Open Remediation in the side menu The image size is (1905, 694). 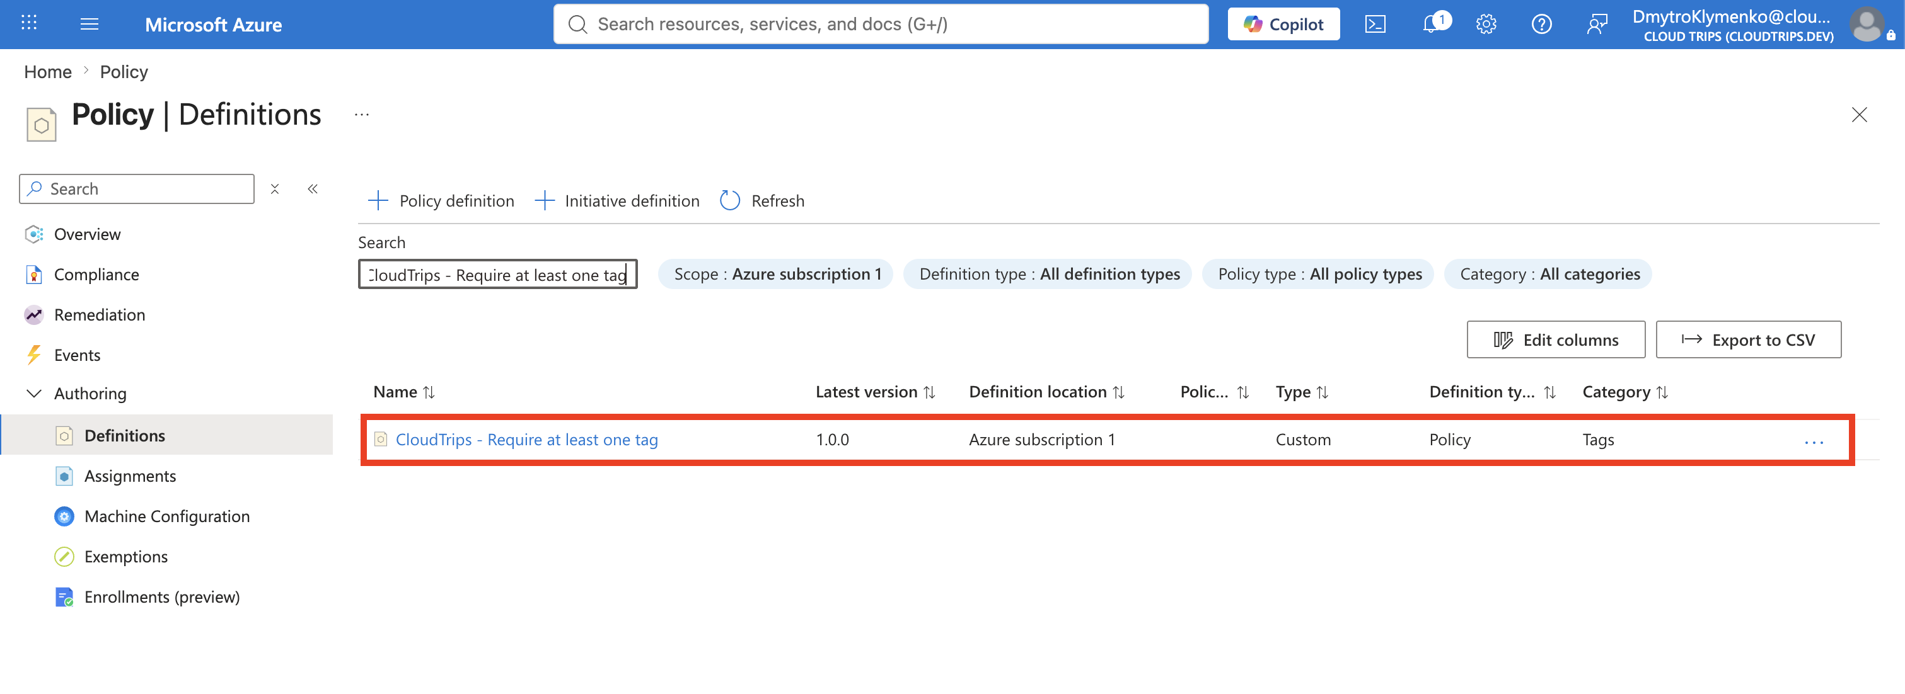point(100,315)
